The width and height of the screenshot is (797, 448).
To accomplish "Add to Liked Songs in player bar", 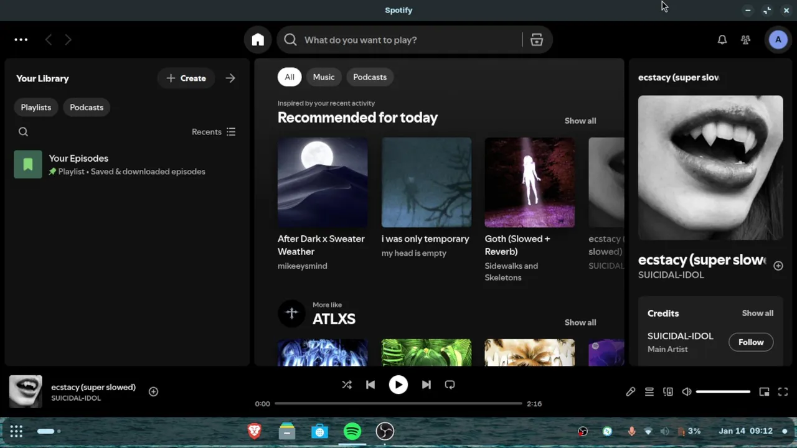I will 153,391.
